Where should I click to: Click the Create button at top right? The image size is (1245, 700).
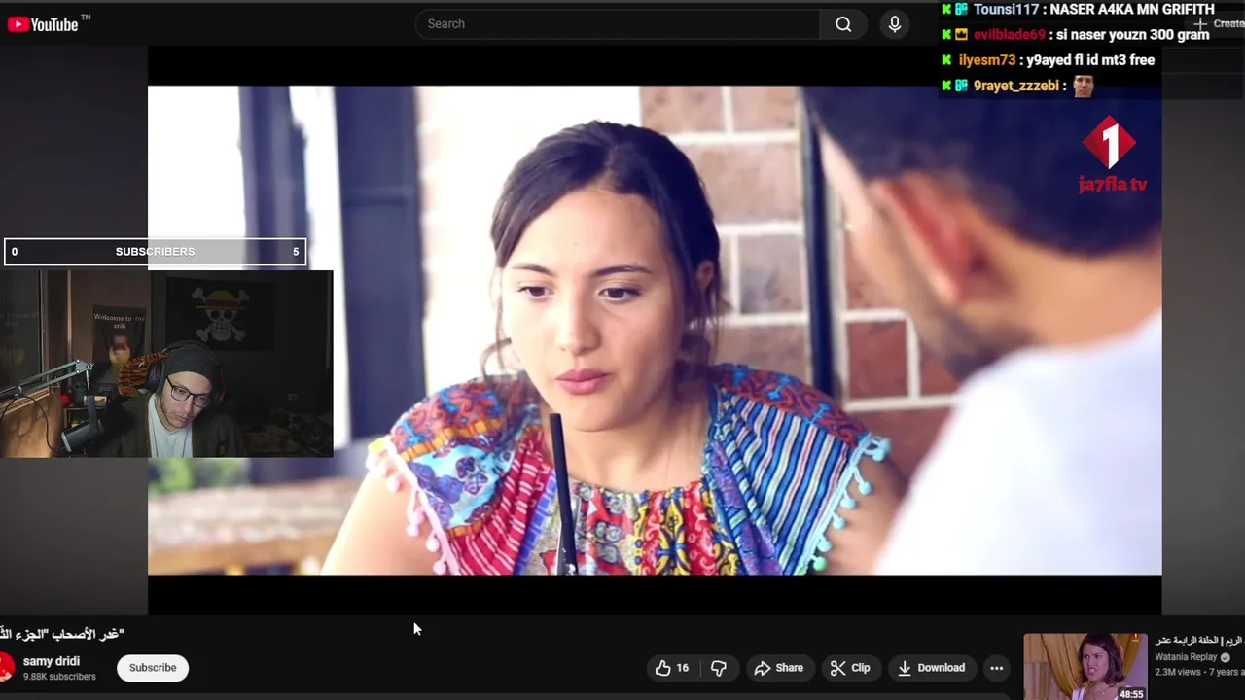tap(1220, 23)
